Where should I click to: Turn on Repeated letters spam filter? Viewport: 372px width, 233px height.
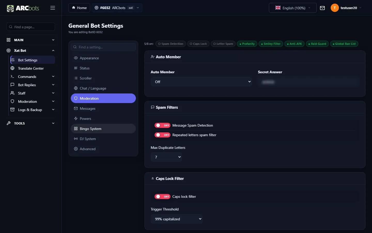[162, 135]
